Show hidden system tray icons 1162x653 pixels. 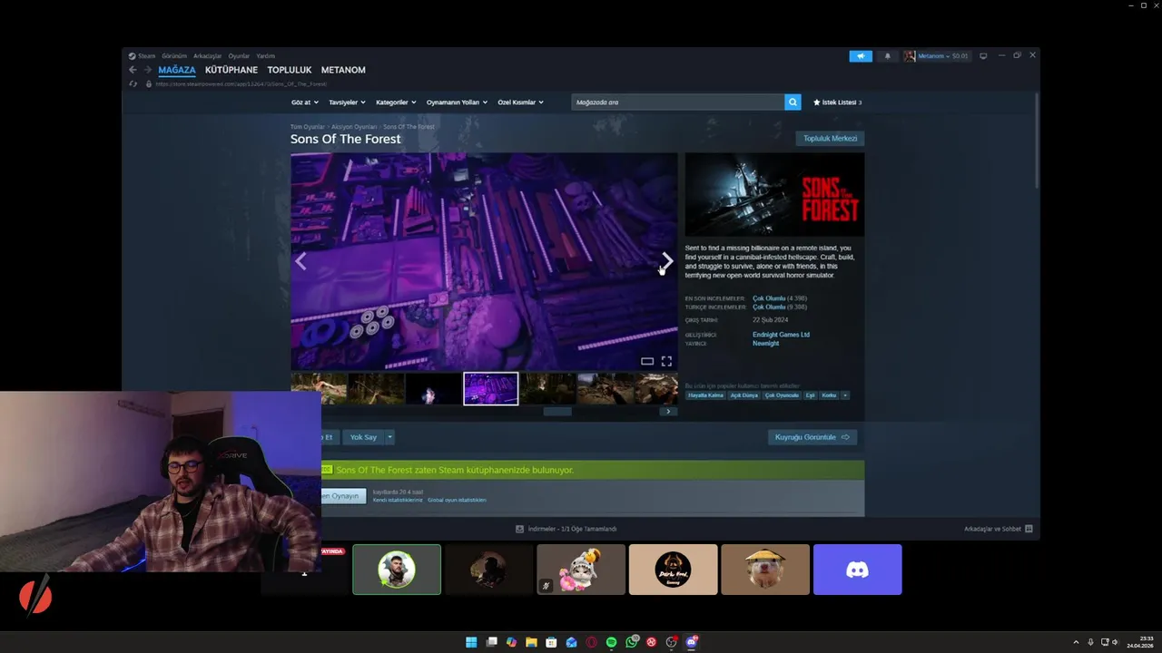pos(1077,642)
